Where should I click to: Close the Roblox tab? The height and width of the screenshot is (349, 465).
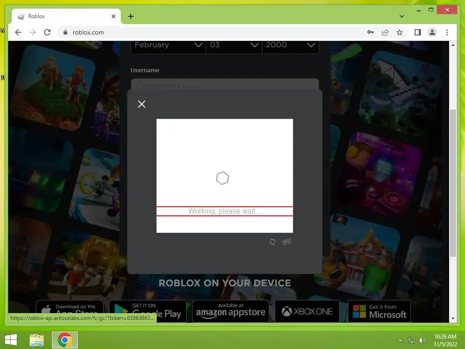[113, 16]
